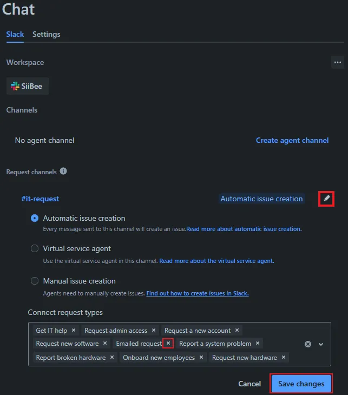Open the #it-request channel link

(40, 199)
